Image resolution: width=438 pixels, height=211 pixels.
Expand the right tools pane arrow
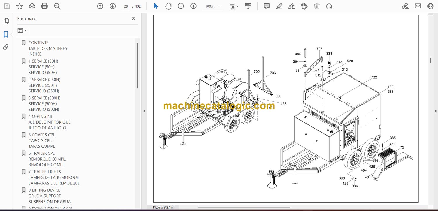tap(436, 111)
